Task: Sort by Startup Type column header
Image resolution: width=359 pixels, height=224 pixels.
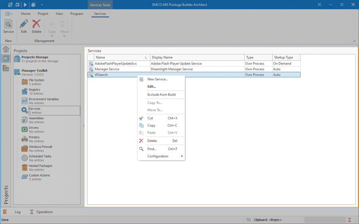Action: (286, 58)
